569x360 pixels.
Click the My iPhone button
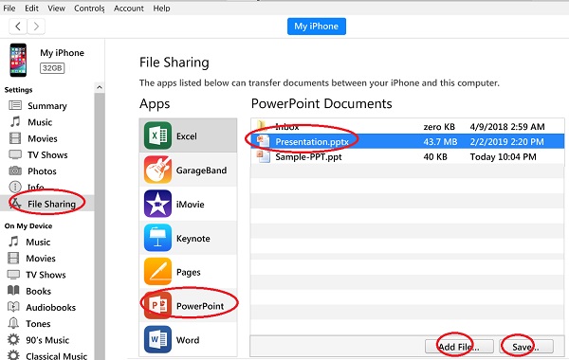(x=317, y=27)
